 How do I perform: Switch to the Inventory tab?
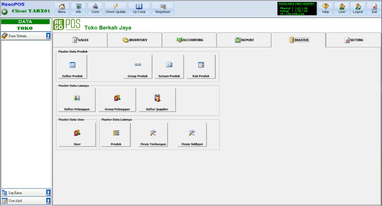click(135, 40)
